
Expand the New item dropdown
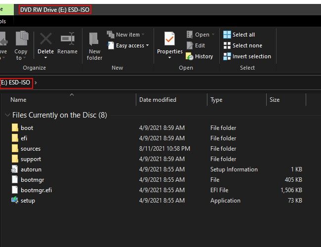click(x=126, y=35)
